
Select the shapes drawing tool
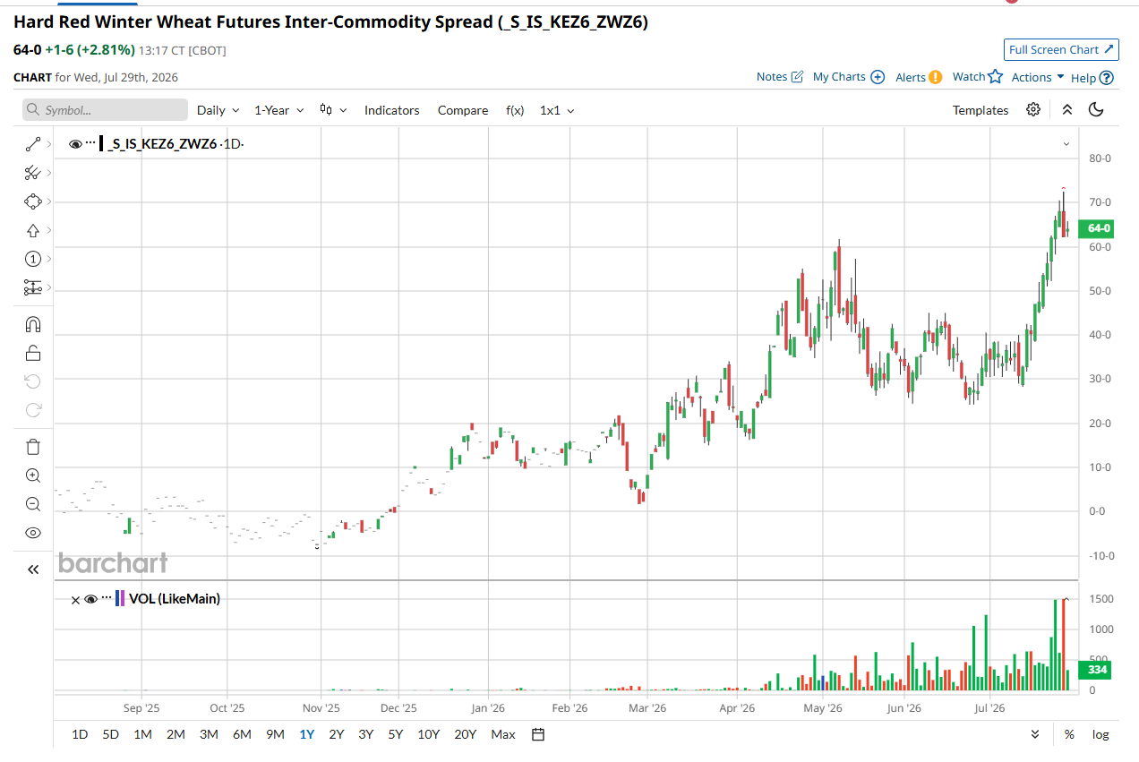click(33, 201)
